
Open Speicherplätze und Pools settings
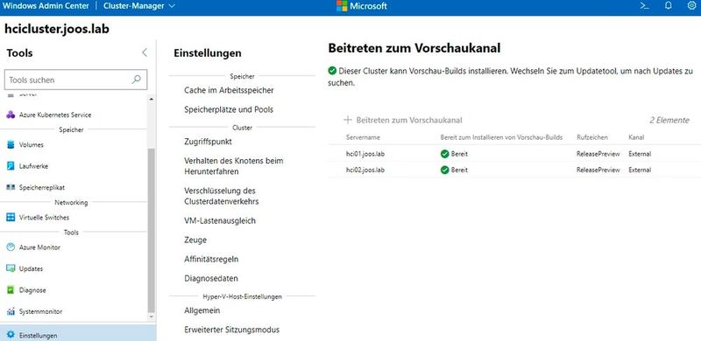(229, 109)
